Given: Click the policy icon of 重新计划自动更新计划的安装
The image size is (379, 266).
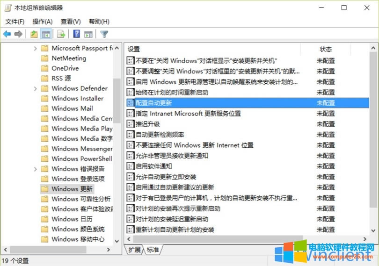Looking at the screenshot, I should click(131, 230).
